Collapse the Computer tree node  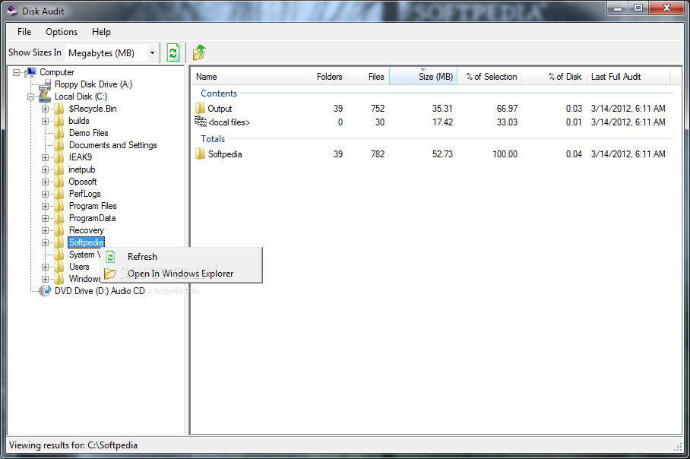click(16, 72)
